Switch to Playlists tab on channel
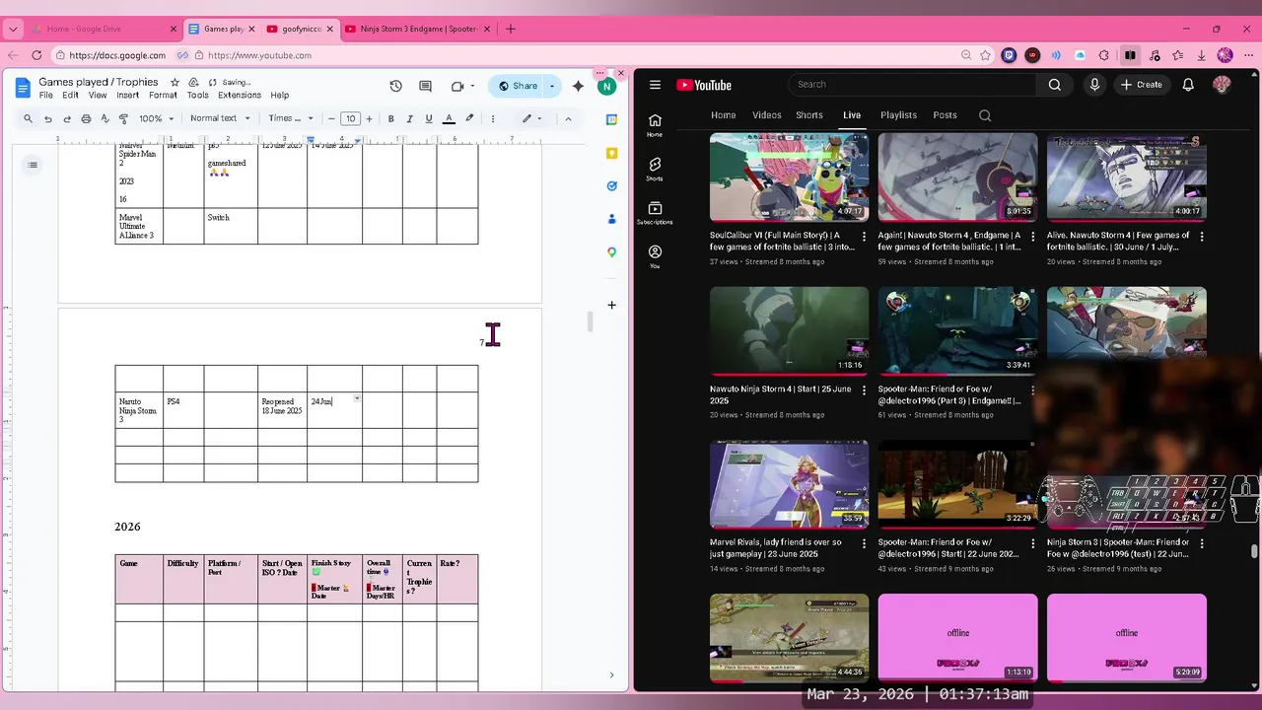The width and height of the screenshot is (1262, 710). [x=898, y=115]
